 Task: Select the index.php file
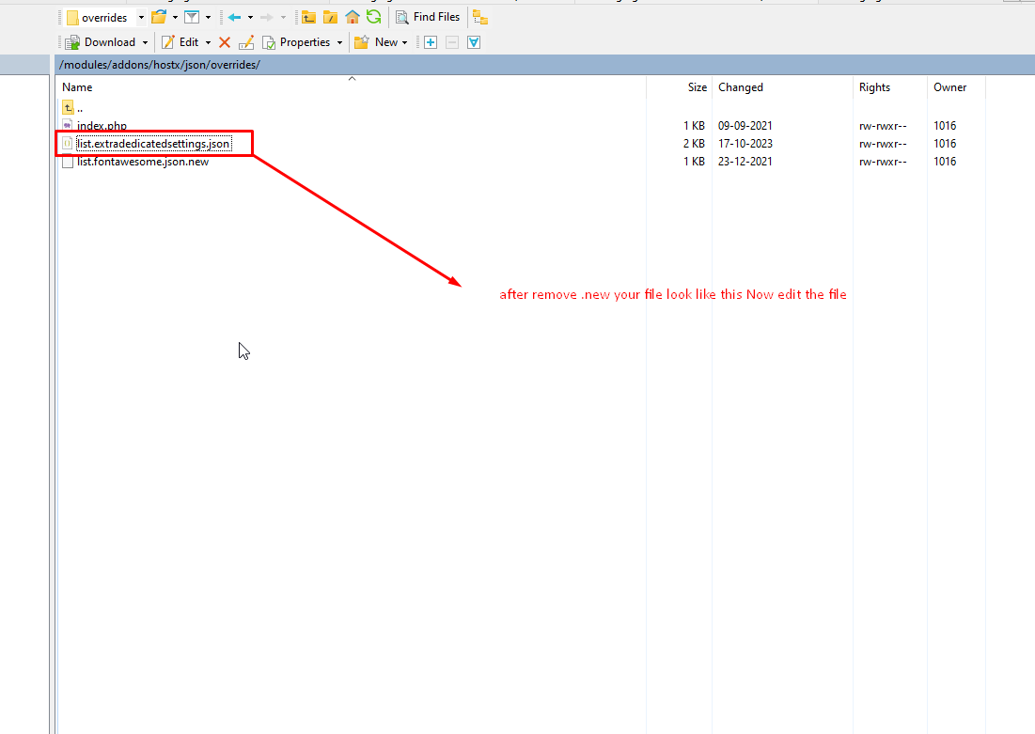click(102, 126)
